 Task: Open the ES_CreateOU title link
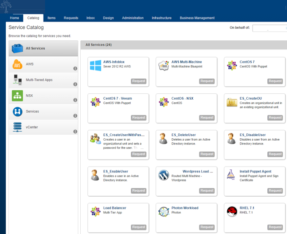(251, 98)
